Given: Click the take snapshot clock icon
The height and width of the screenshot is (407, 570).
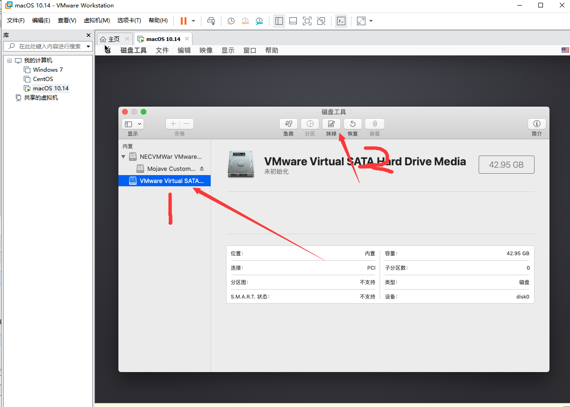Looking at the screenshot, I should 231,21.
